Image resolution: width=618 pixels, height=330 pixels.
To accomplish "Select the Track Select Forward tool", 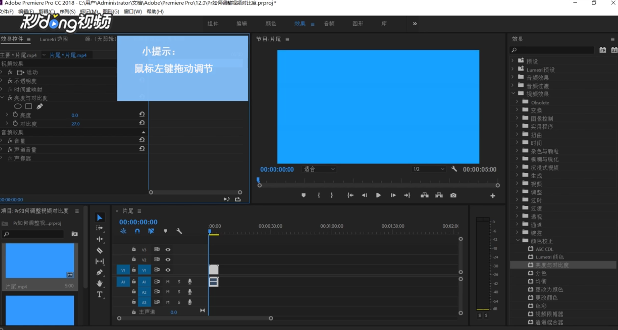I will (x=99, y=228).
